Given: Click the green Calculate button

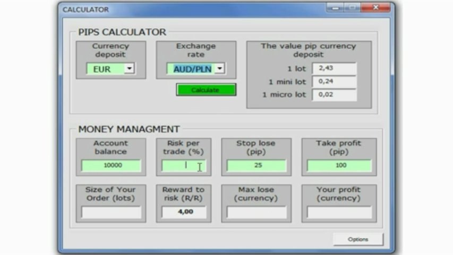Looking at the screenshot, I should tap(206, 90).
